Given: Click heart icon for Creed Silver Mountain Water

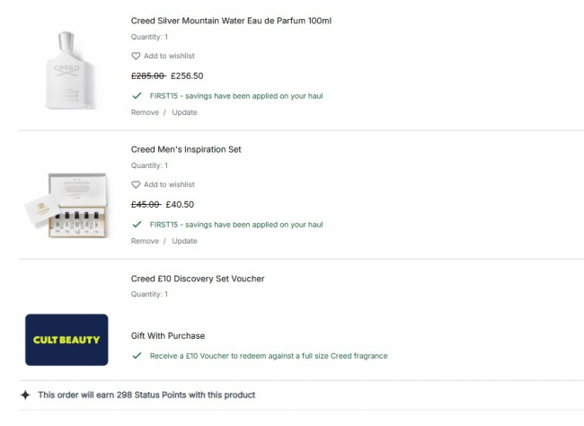Looking at the screenshot, I should coord(137,56).
